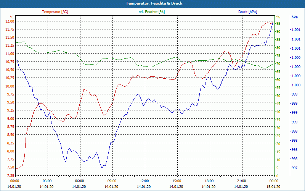The width and height of the screenshot is (305, 191).
Task: Click the '7,75' temperature axis value
Action: tap(11, 159)
